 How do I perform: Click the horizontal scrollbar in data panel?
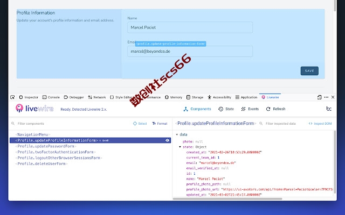coord(227,199)
